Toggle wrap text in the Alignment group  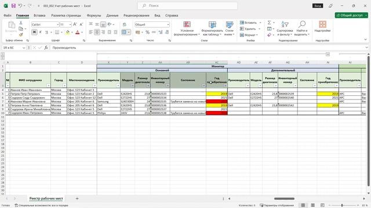[125, 24]
